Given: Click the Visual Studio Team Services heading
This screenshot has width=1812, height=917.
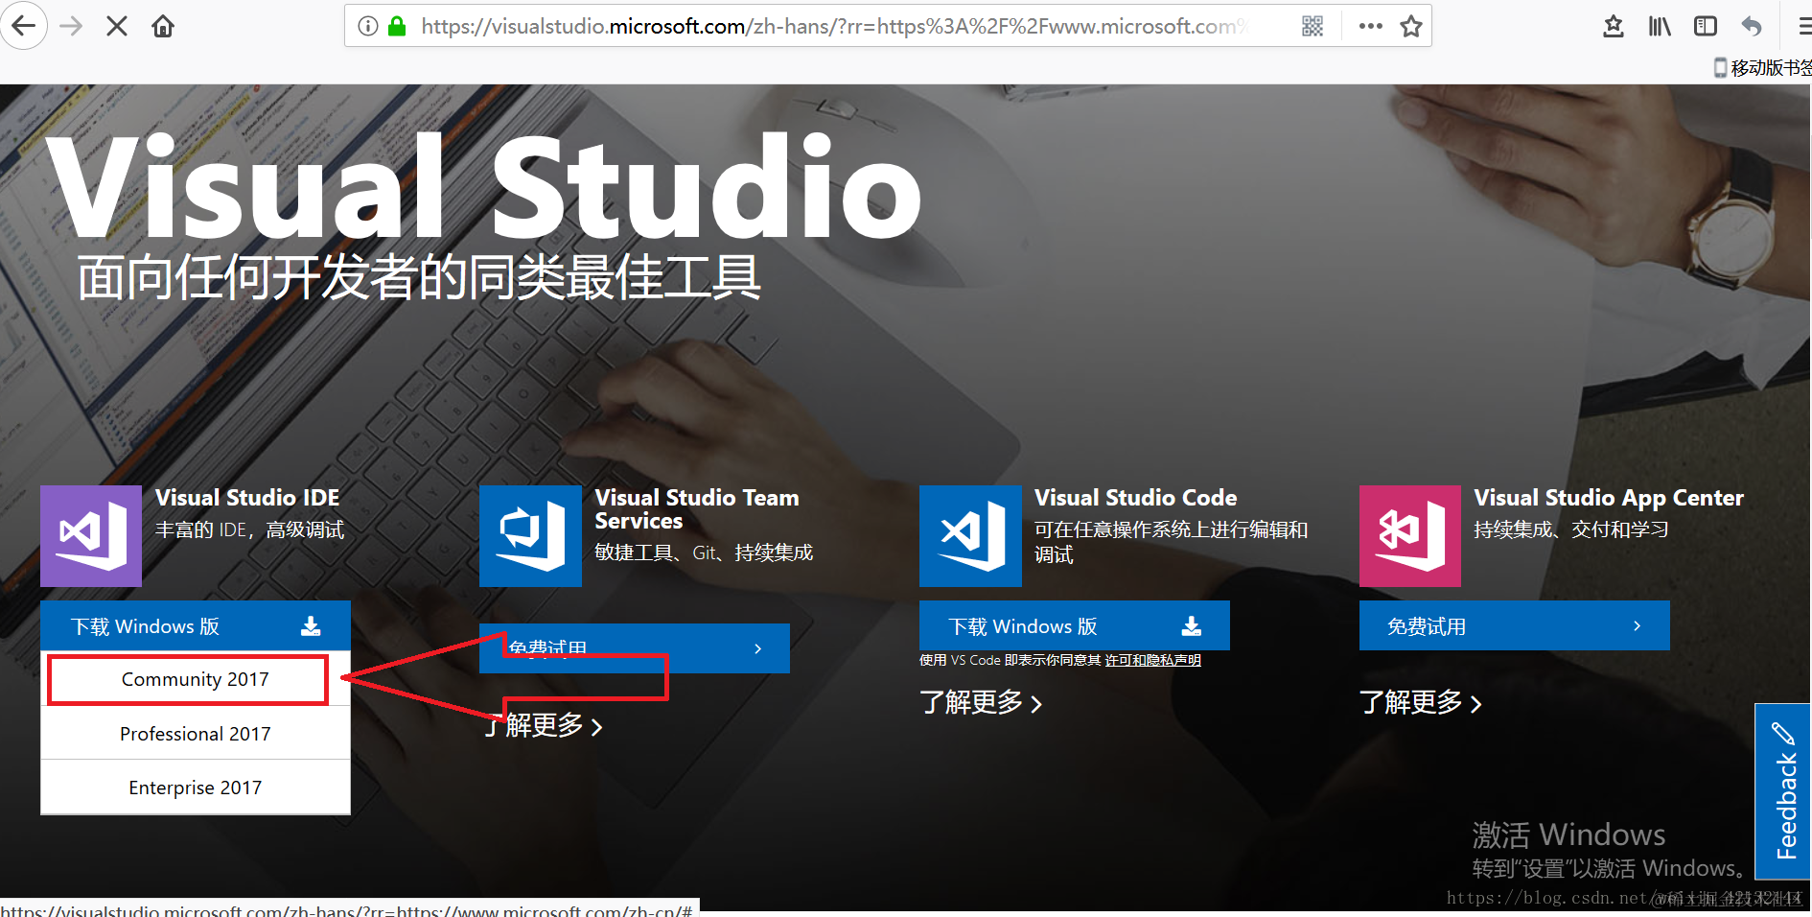Looking at the screenshot, I should (x=697, y=509).
